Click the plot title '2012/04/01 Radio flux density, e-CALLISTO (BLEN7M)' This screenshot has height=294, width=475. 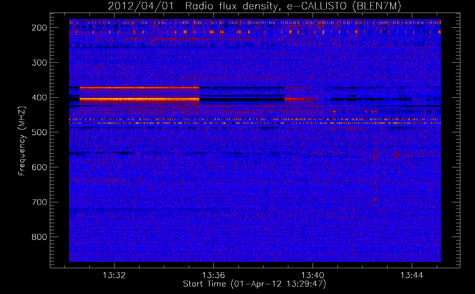(x=255, y=6)
